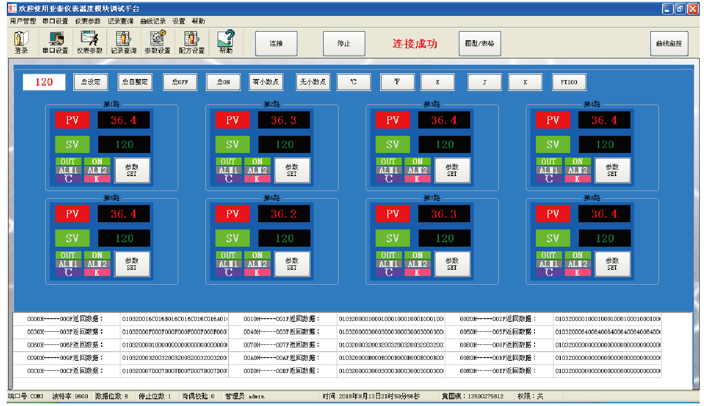
Task: Open the 曲线记录 menu
Action: tap(153, 21)
